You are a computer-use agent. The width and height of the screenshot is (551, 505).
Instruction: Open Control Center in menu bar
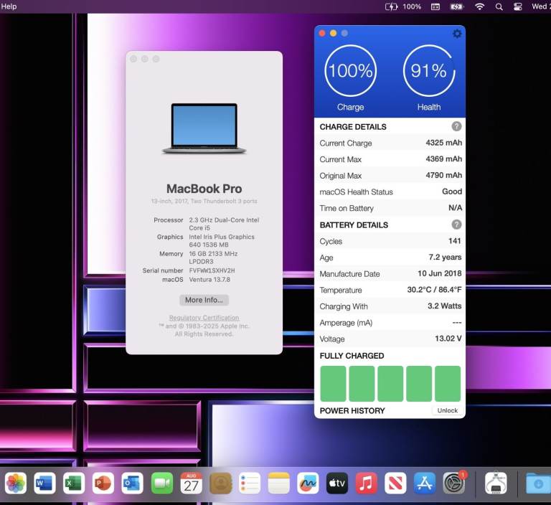[x=518, y=6]
